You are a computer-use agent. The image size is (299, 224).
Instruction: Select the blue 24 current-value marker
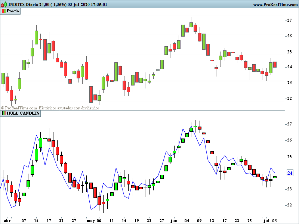click(290, 173)
